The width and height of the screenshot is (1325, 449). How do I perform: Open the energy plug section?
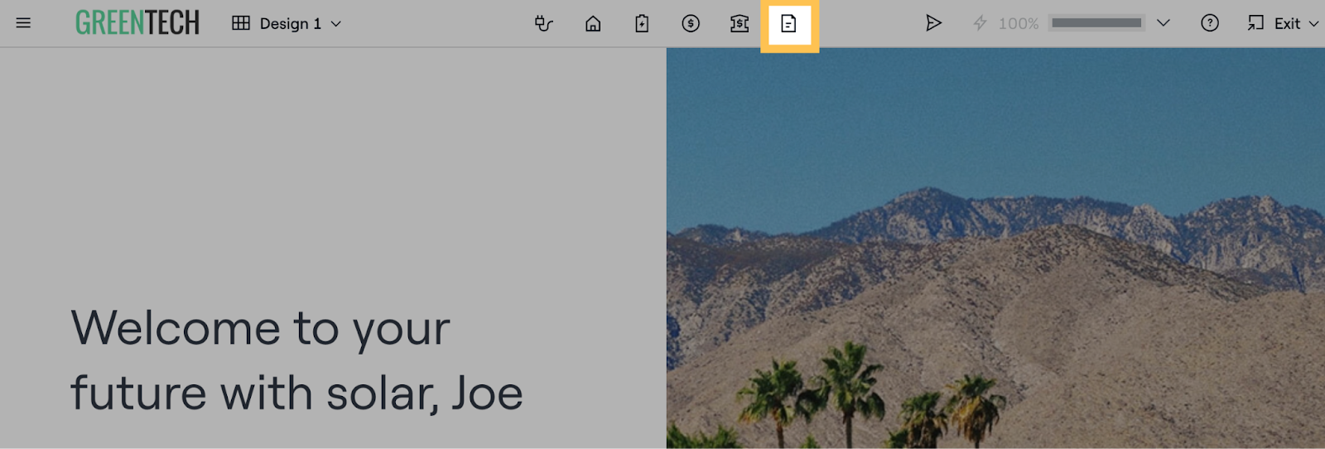tap(543, 23)
